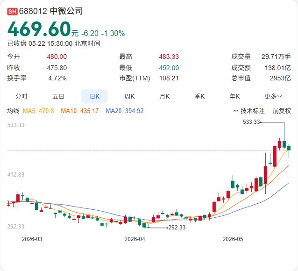
Task: Click the 成交额 value 138.01亿
Action: [x=278, y=68]
